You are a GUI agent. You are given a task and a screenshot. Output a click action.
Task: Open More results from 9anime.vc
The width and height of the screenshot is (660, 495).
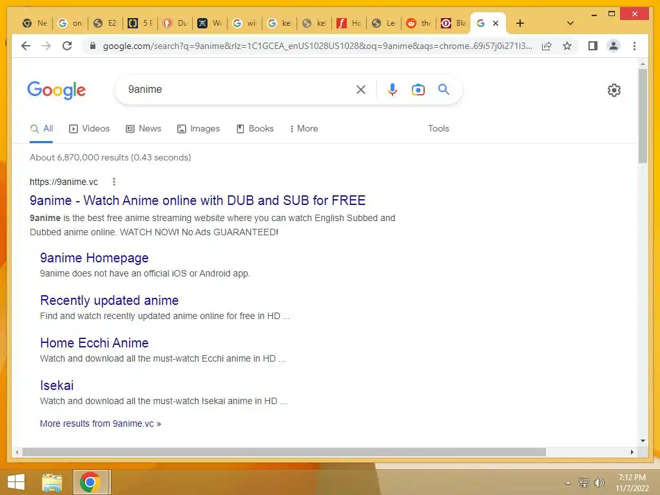click(100, 423)
